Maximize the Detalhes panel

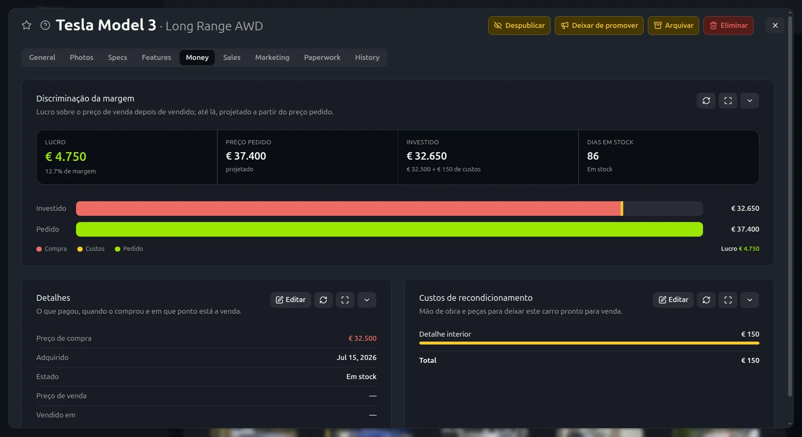(345, 300)
